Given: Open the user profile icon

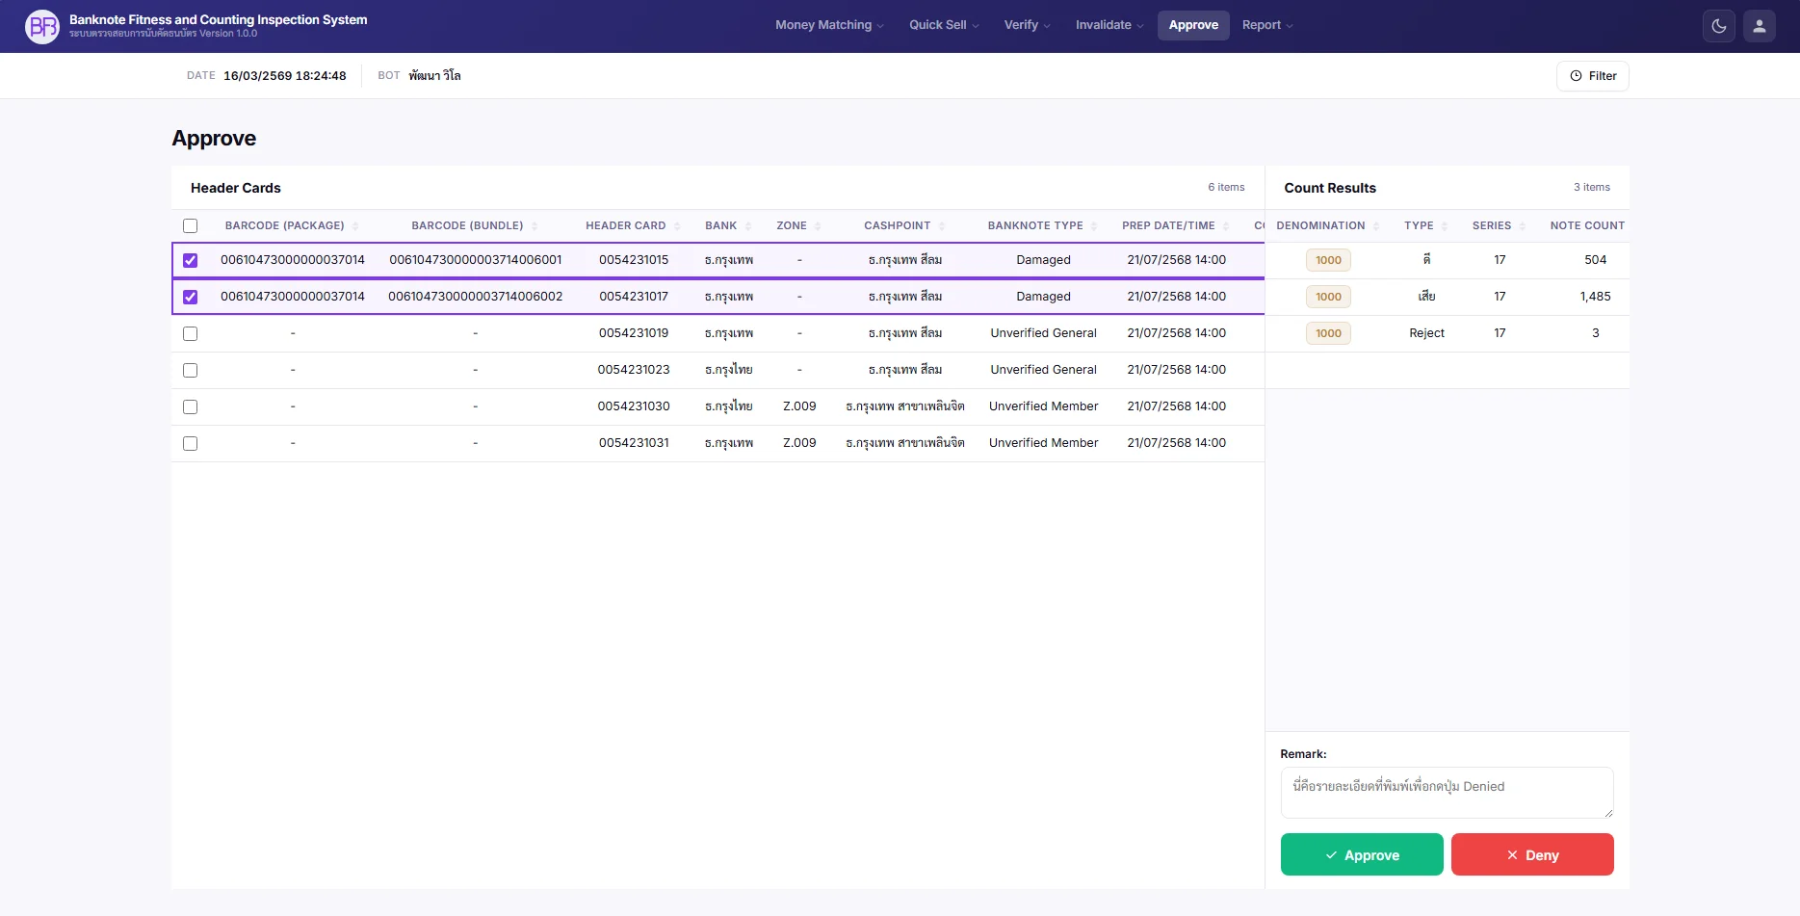Looking at the screenshot, I should click(1760, 26).
